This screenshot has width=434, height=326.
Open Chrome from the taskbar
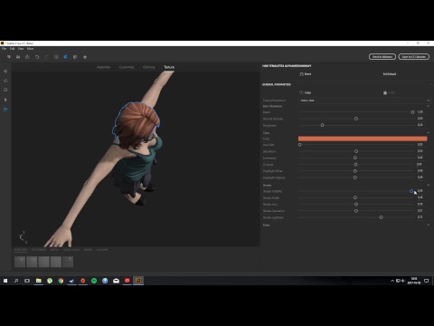[x=61, y=281]
